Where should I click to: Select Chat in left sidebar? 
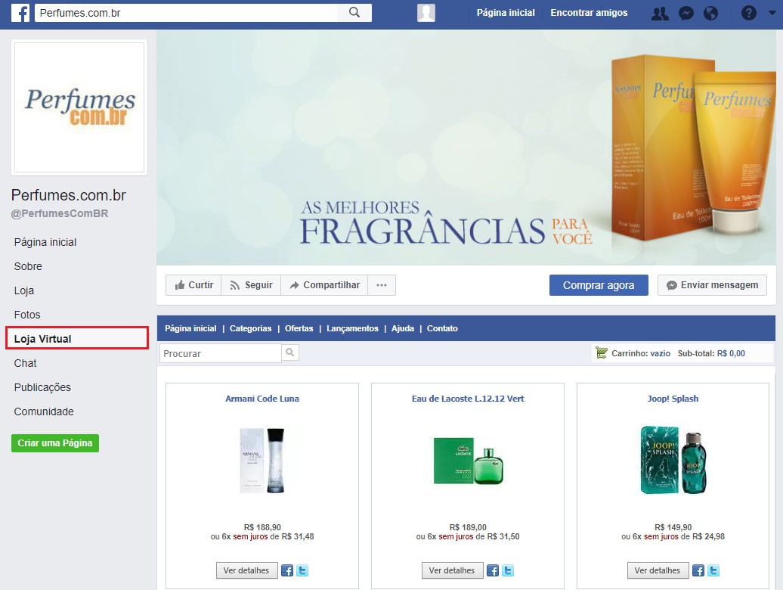[25, 363]
